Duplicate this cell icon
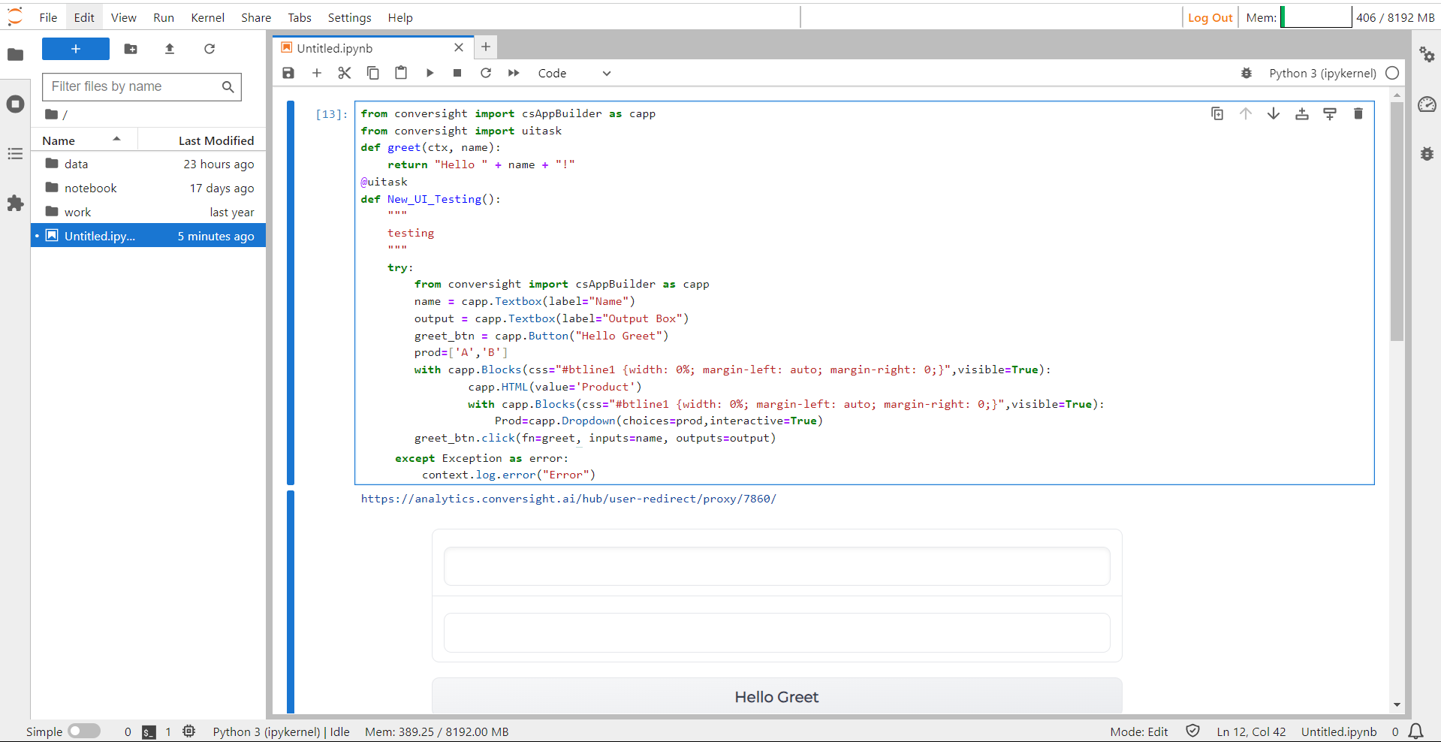Image resolution: width=1441 pixels, height=742 pixels. point(1217,113)
